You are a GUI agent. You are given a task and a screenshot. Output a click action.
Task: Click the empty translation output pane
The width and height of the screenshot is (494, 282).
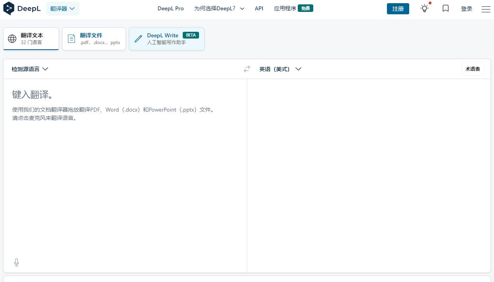coord(369,176)
